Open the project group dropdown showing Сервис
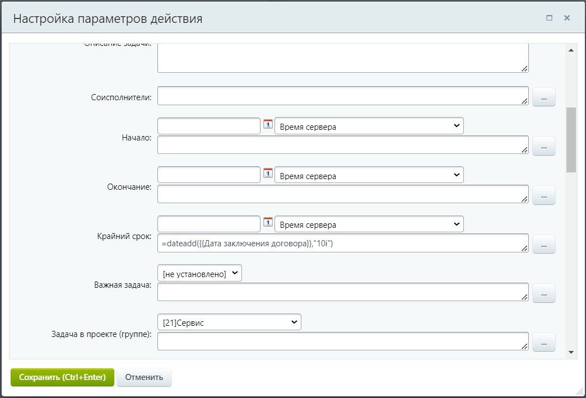The width and height of the screenshot is (586, 398). (230, 322)
